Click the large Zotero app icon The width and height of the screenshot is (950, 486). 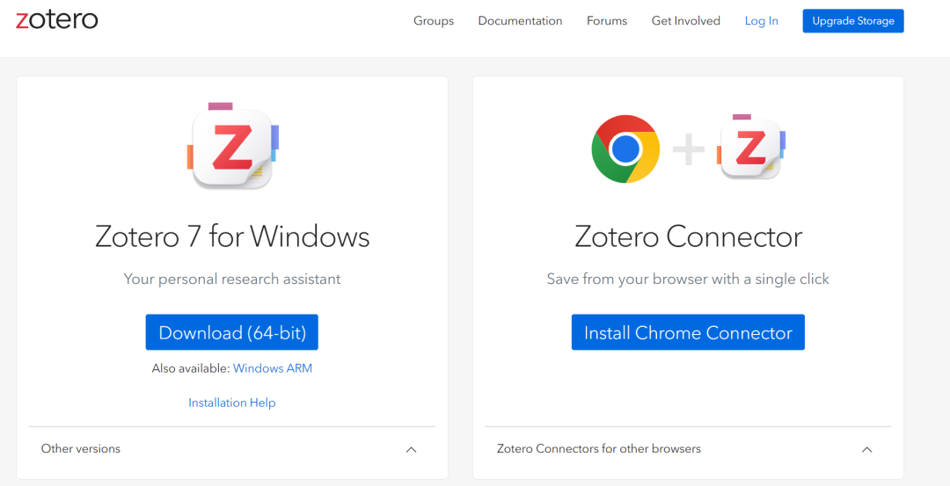coord(232,146)
